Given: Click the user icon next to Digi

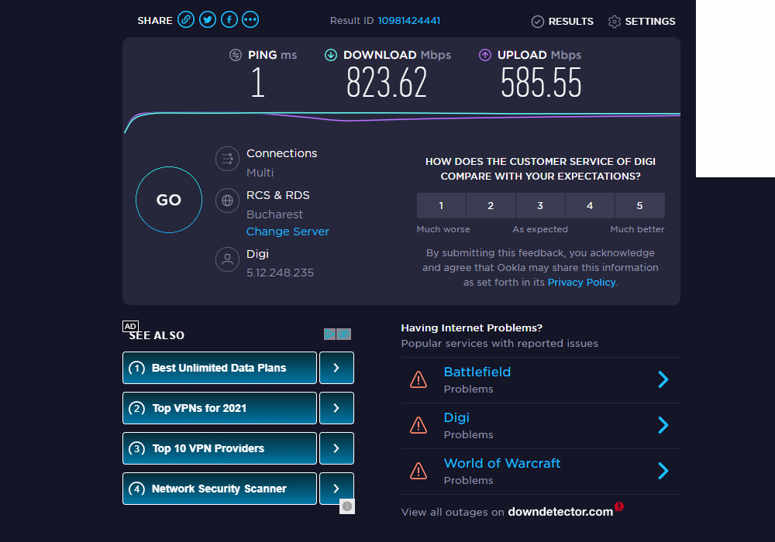Looking at the screenshot, I should 227,259.
